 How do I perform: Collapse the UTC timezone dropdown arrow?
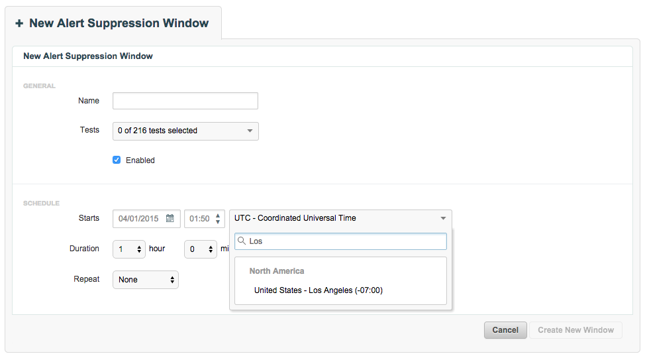tap(443, 218)
